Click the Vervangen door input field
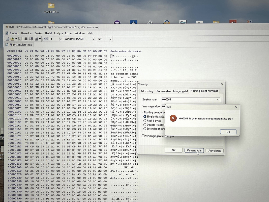The image size is (269, 202). (x=163, y=107)
